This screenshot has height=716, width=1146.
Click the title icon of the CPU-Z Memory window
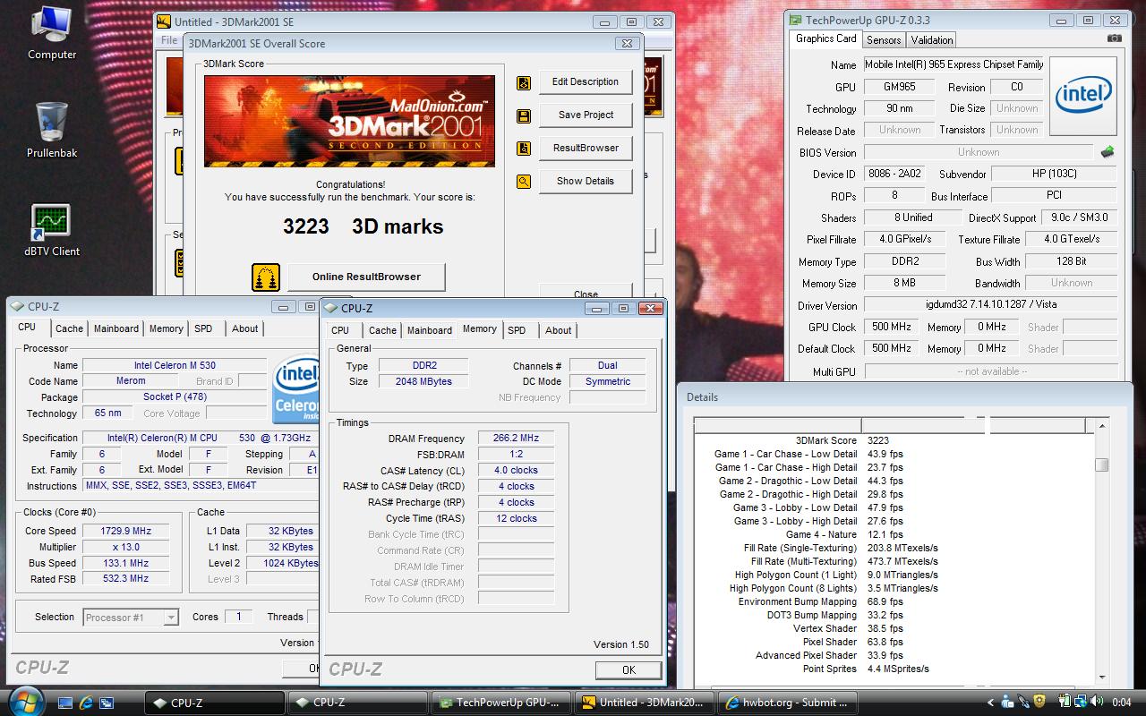point(329,308)
